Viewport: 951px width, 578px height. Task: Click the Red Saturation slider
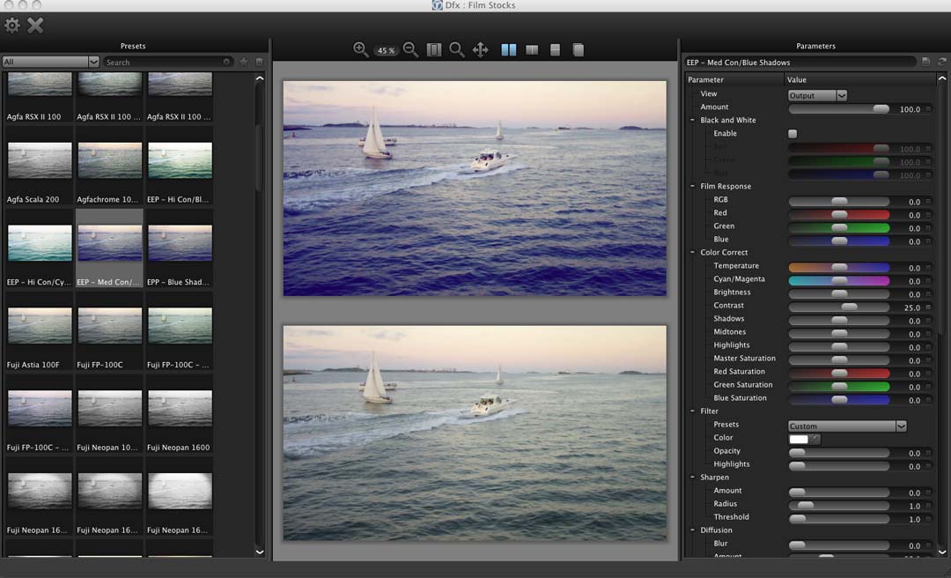tap(839, 374)
